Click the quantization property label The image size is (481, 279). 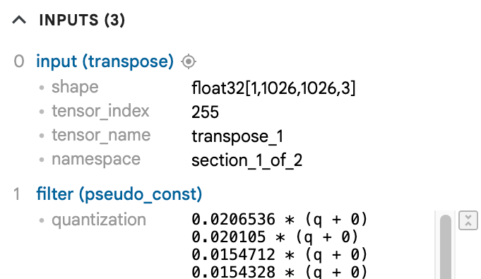[99, 220]
